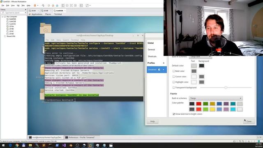Open the dropdown arrow beside the pause icon

pyautogui.click(x=38, y=5)
